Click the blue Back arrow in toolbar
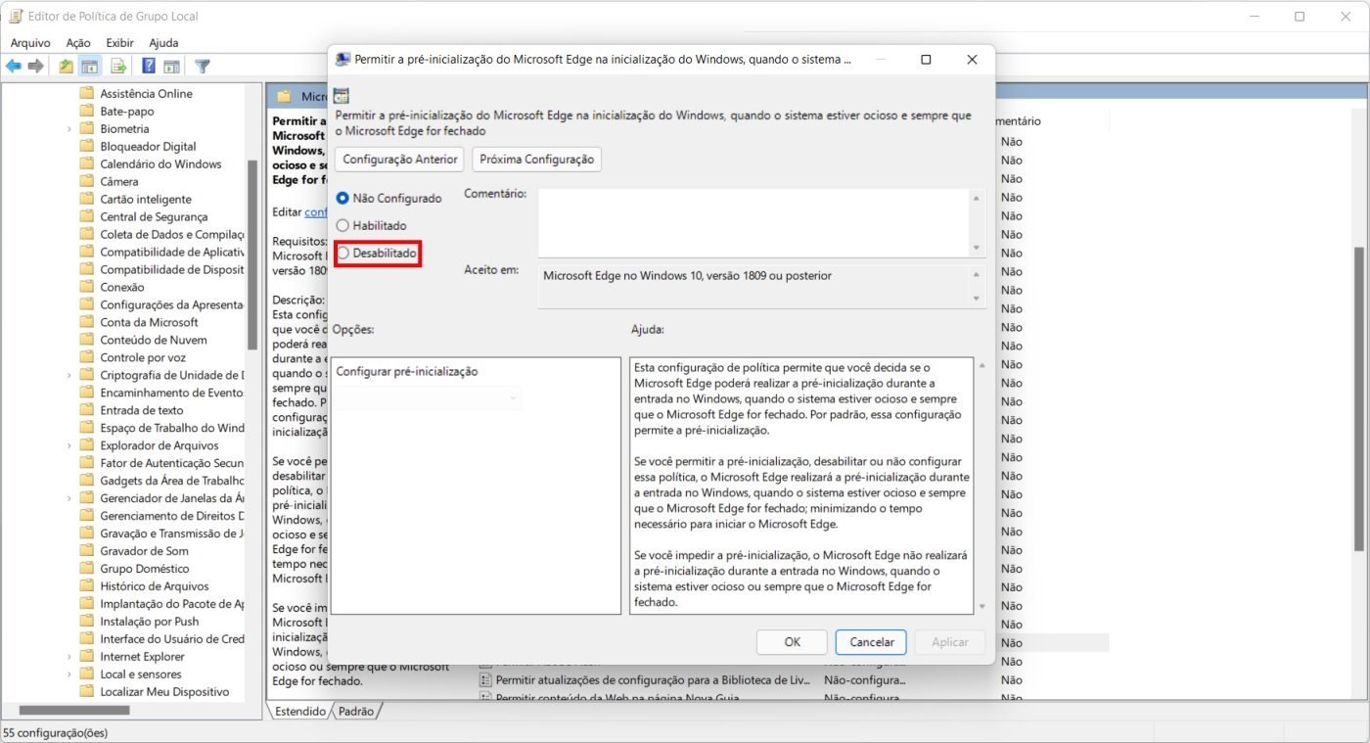The image size is (1370, 743). 14,67
